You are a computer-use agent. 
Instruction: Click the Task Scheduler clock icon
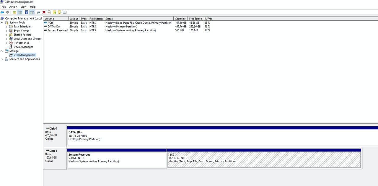(11, 27)
